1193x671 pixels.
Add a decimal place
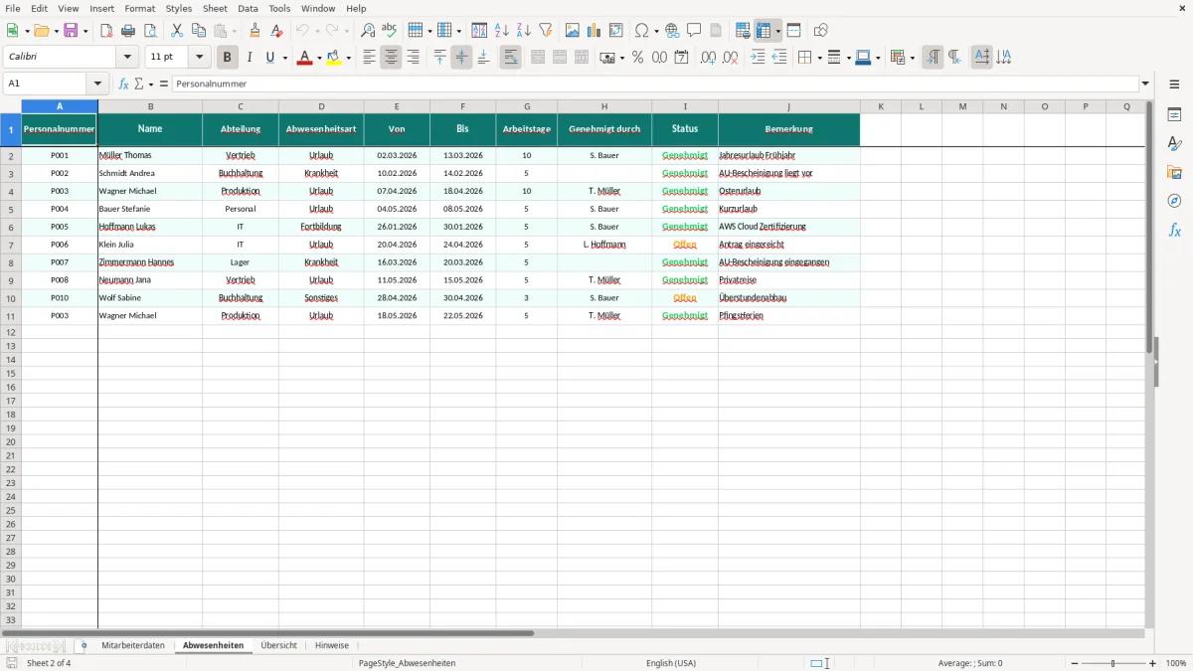[708, 58]
